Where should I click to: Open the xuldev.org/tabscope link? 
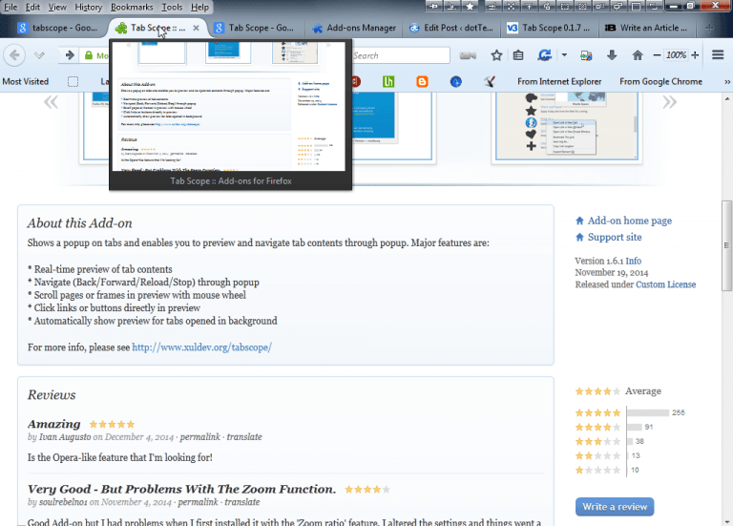[x=201, y=347]
